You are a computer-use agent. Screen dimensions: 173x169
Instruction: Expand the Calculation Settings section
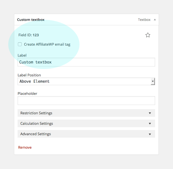coord(86,123)
